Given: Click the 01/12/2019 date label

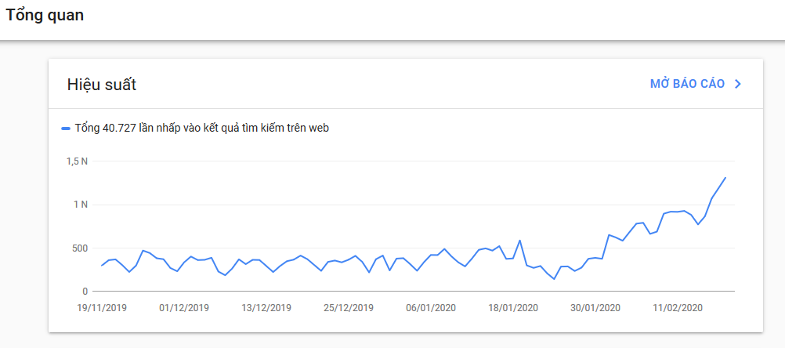Looking at the screenshot, I should [184, 308].
